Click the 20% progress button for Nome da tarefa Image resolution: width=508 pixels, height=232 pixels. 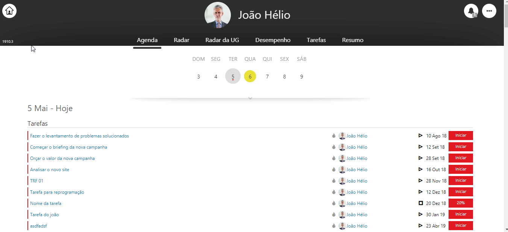[x=461, y=203]
